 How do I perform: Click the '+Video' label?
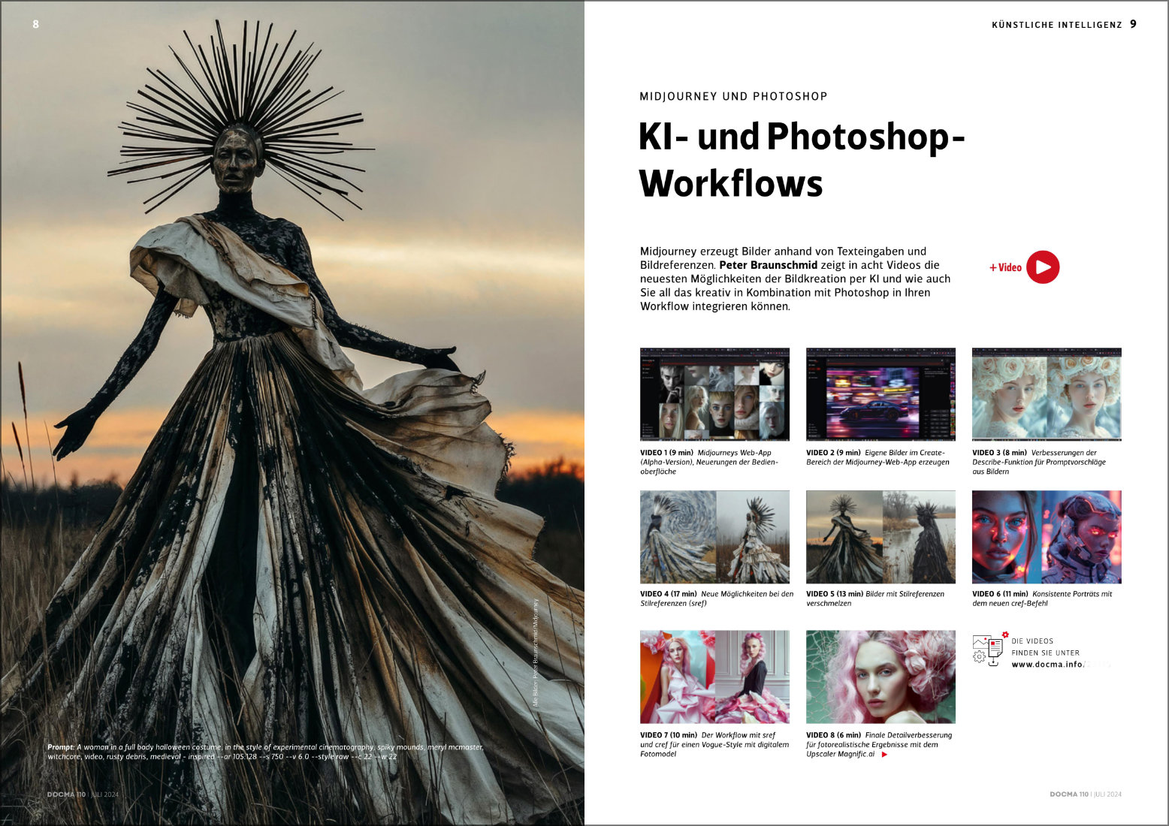(x=1005, y=267)
